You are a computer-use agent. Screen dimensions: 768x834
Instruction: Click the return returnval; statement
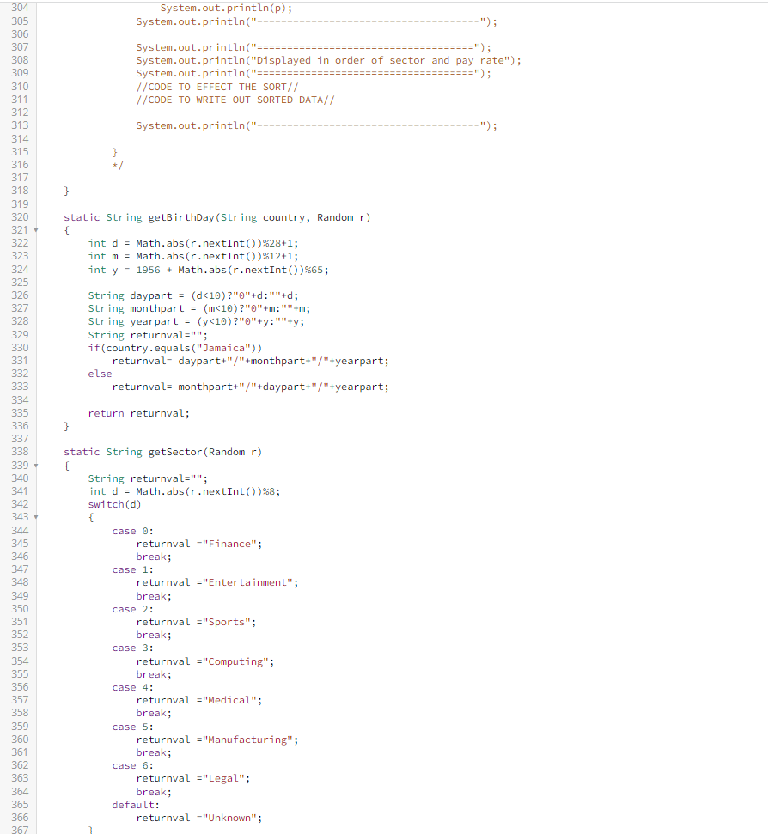click(x=139, y=413)
